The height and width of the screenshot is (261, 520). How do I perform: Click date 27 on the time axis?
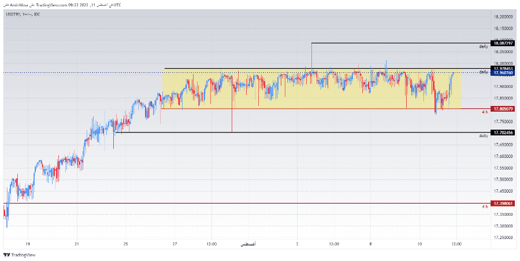[x=174, y=244]
